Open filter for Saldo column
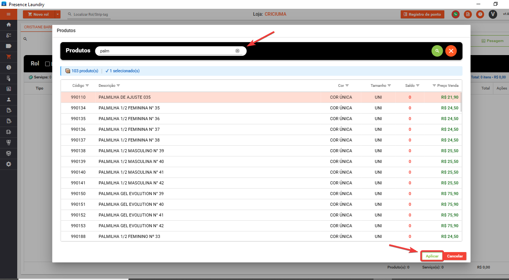Screen dimensions: 509x280 [x=418, y=85]
